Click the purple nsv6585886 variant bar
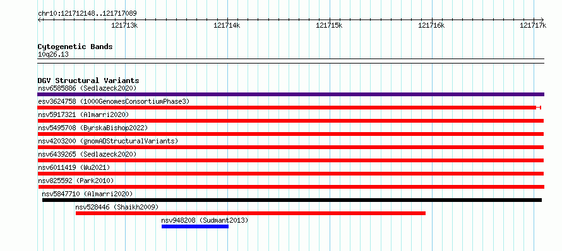This screenshot has height=251, width=562. (x=290, y=94)
